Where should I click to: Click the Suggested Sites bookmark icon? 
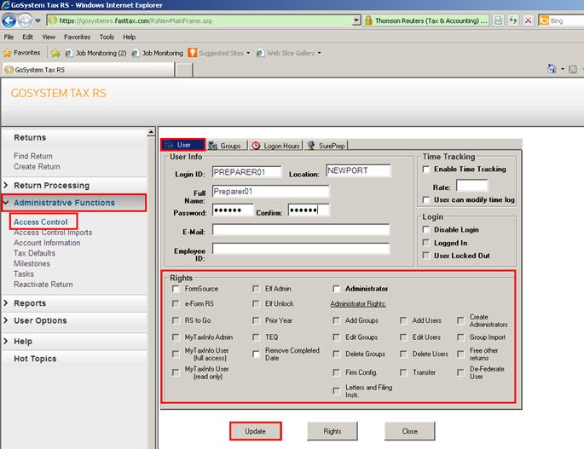[x=193, y=53]
